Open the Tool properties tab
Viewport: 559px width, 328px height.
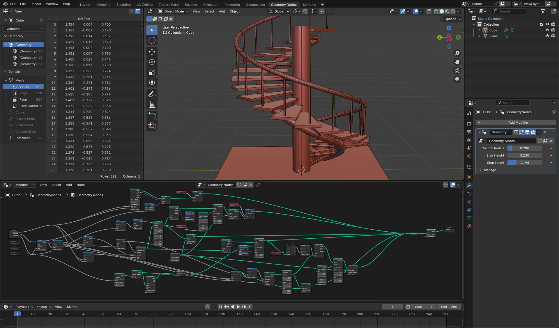click(469, 113)
